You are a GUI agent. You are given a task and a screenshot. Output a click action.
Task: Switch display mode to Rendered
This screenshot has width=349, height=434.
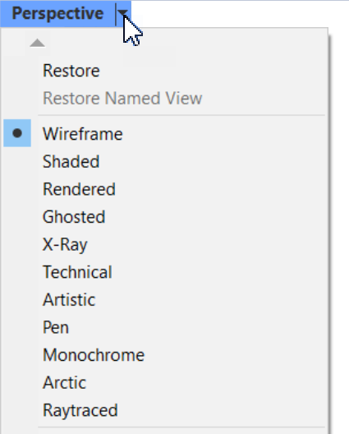79,189
